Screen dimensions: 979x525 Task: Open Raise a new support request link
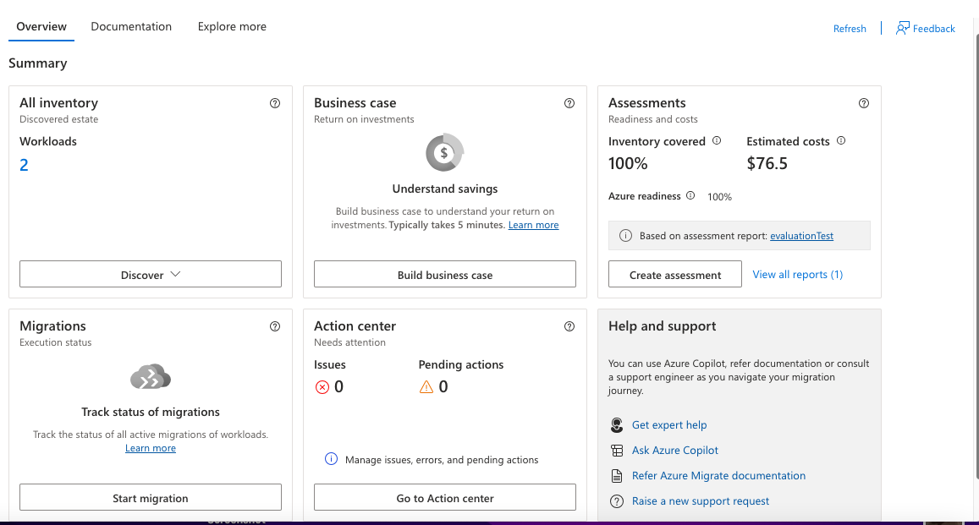coord(701,501)
